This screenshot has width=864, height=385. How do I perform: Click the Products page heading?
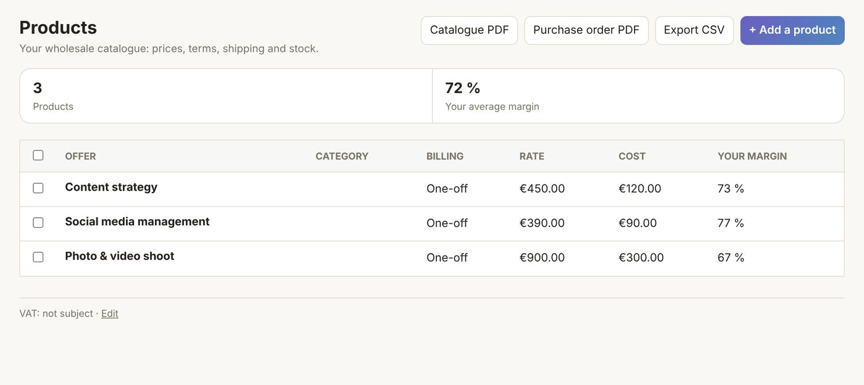(58, 27)
